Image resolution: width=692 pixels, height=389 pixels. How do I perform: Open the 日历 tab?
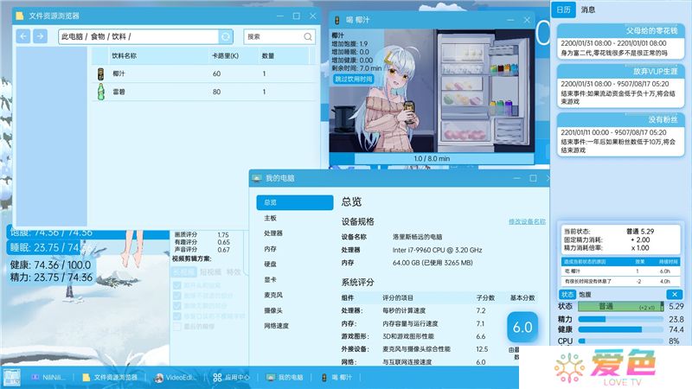coord(564,10)
